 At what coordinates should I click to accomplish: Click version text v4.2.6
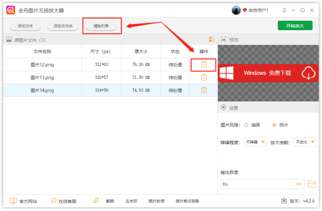(x=309, y=201)
